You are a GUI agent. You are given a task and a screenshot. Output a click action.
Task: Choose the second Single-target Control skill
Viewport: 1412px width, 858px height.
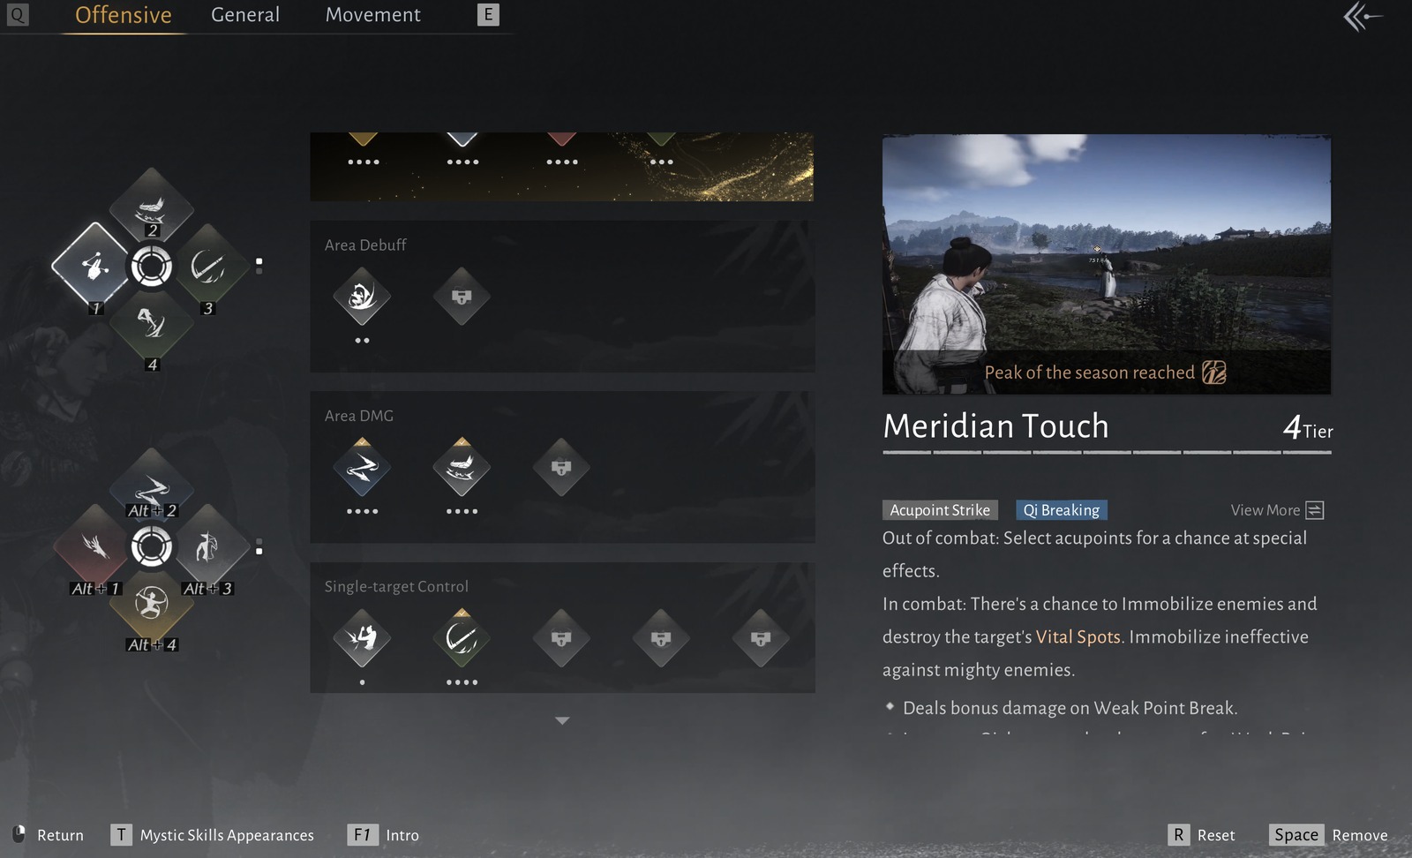(462, 637)
